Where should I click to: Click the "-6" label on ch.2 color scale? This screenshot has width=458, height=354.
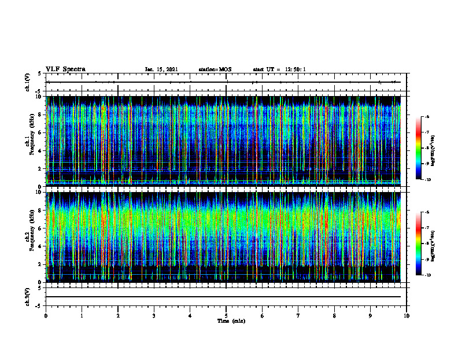click(427, 212)
